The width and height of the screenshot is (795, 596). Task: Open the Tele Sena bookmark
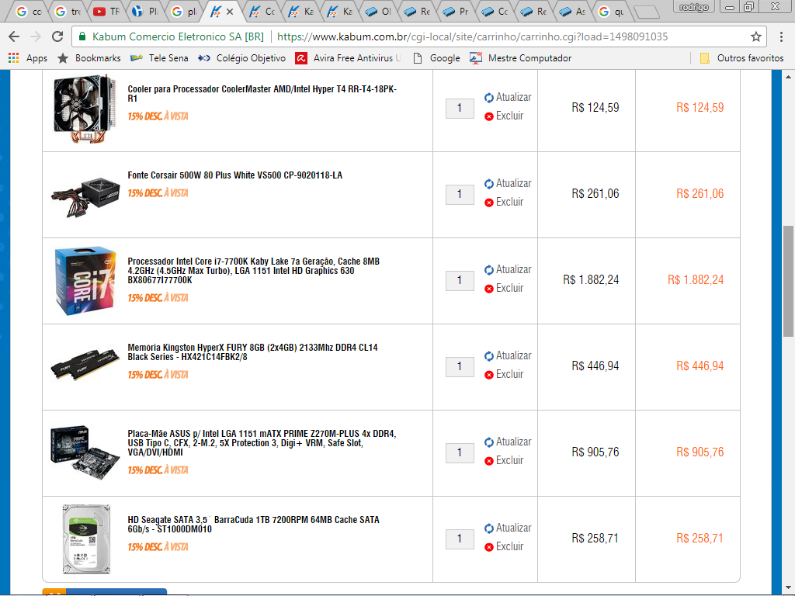pos(158,57)
